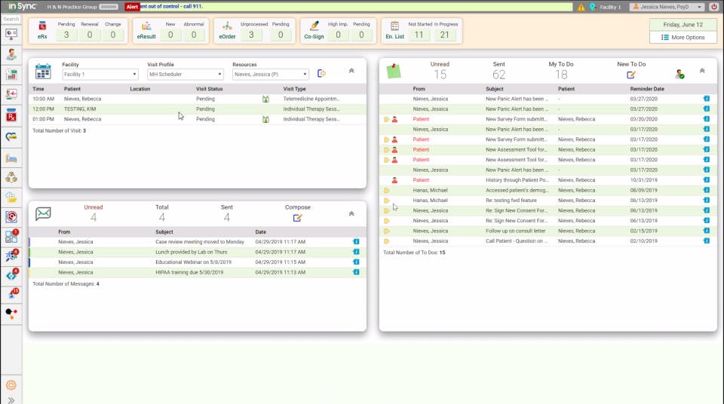Image resolution: width=724 pixels, height=404 pixels.
Task: Create a New To Do
Action: (x=630, y=75)
